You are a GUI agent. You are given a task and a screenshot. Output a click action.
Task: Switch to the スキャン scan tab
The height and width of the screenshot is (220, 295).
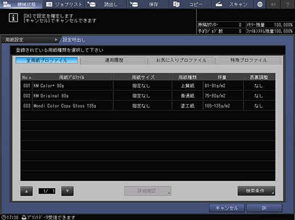pyautogui.click(x=232, y=4)
